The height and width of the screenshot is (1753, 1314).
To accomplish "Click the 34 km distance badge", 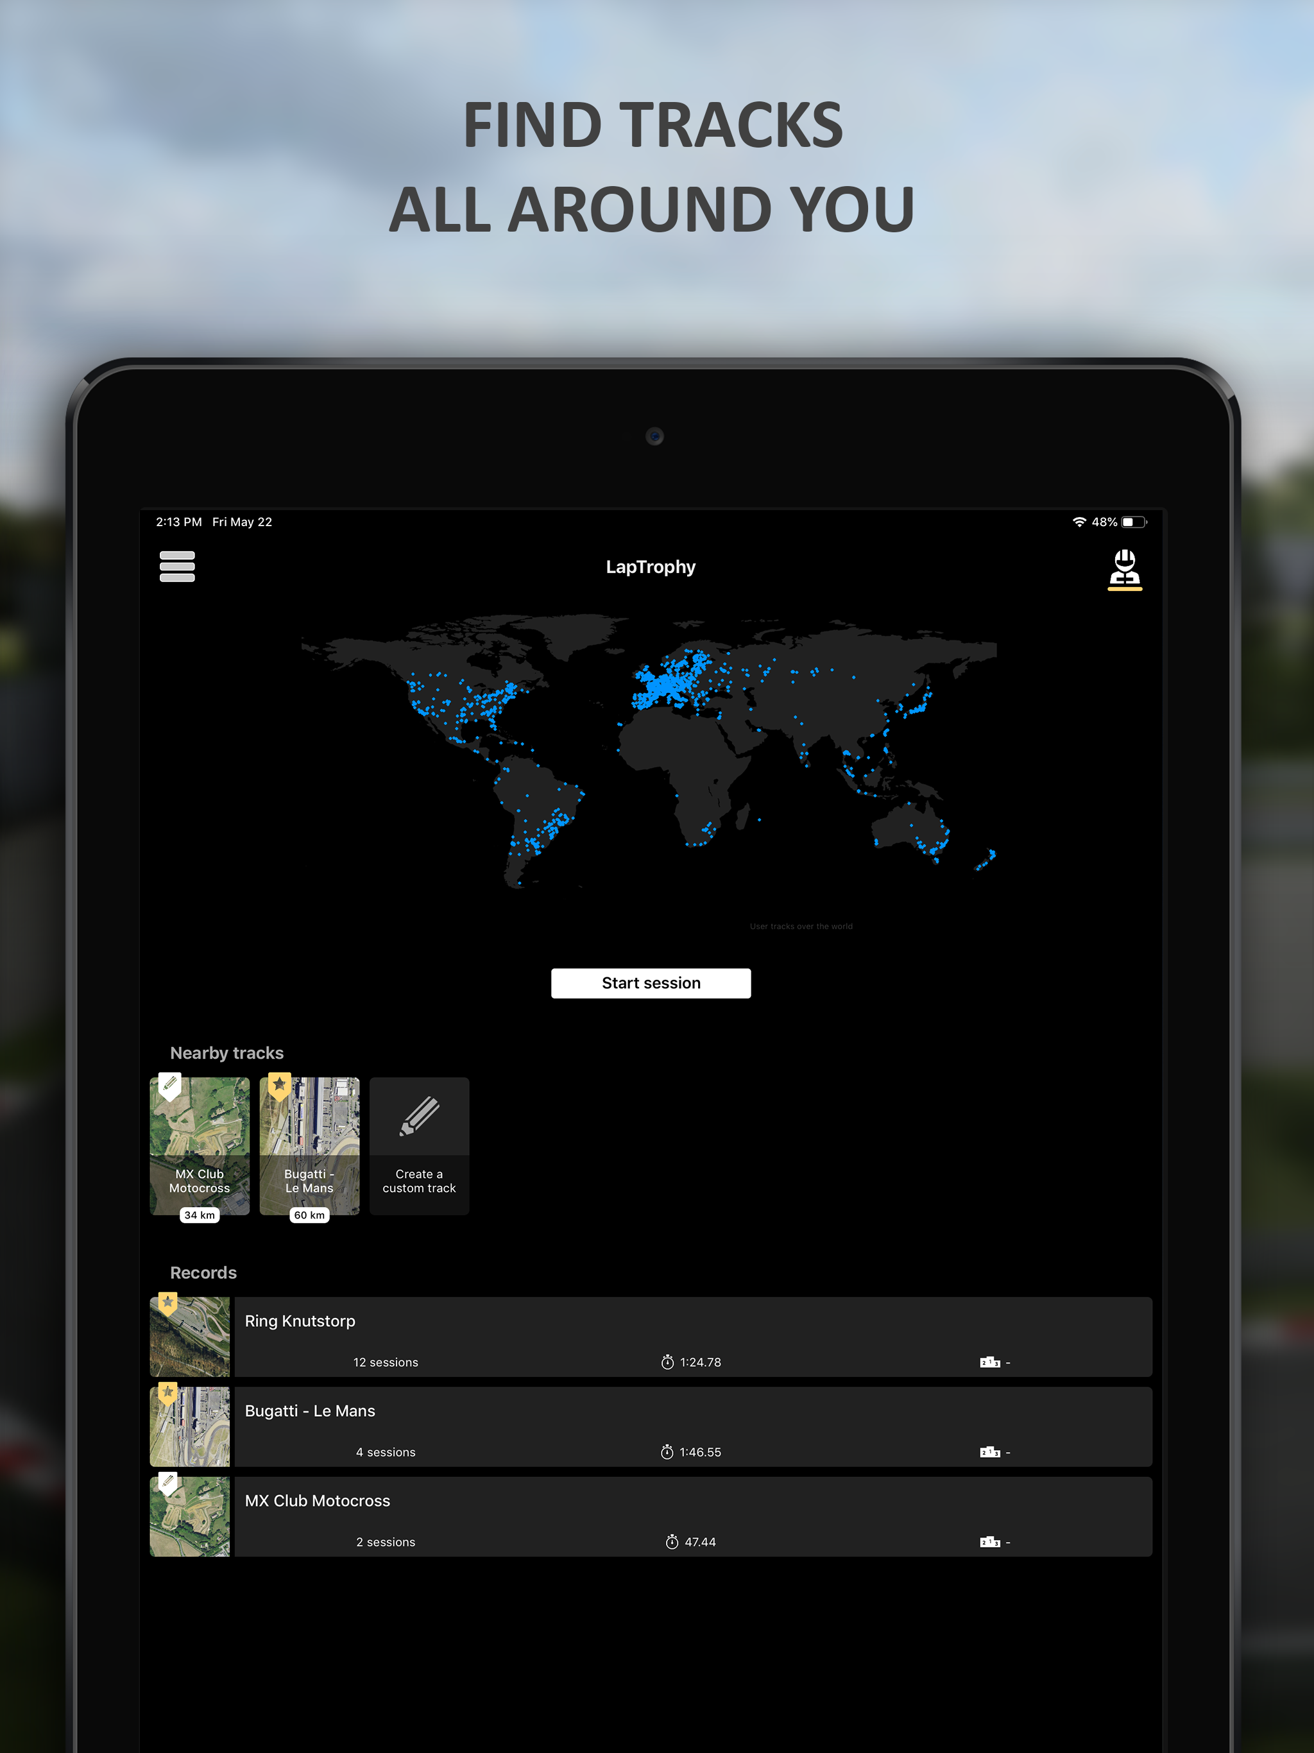I will click(200, 1215).
